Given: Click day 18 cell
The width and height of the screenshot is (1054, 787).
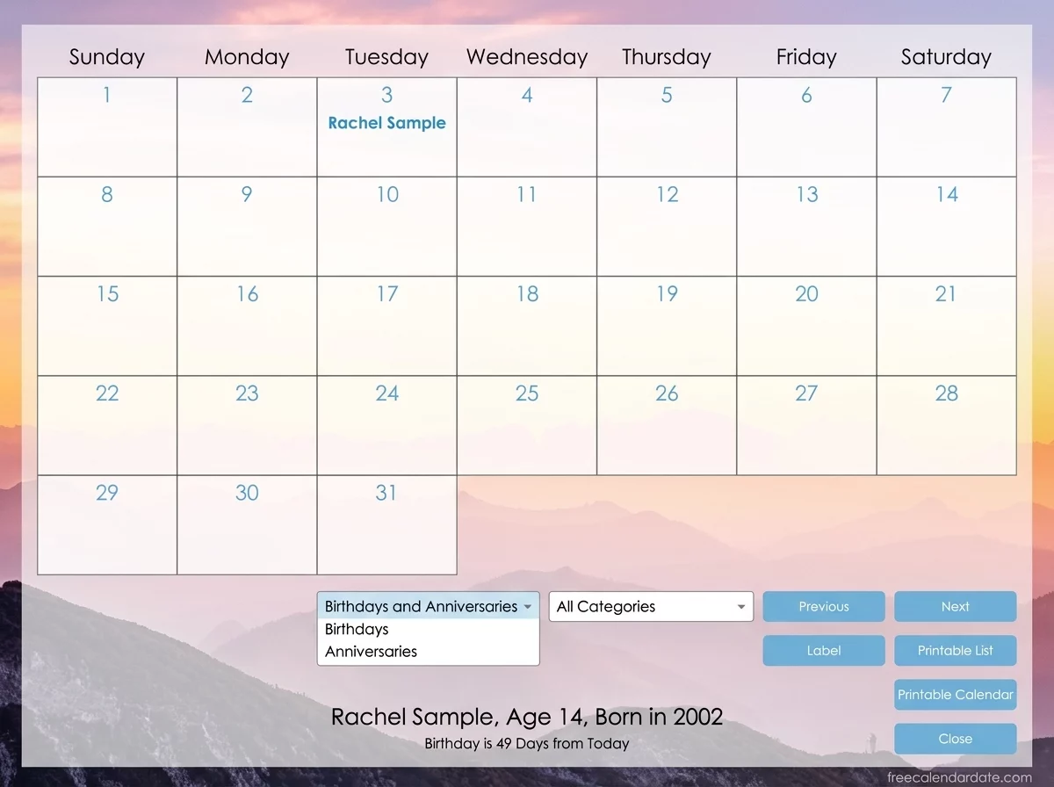Looking at the screenshot, I should coord(527,326).
